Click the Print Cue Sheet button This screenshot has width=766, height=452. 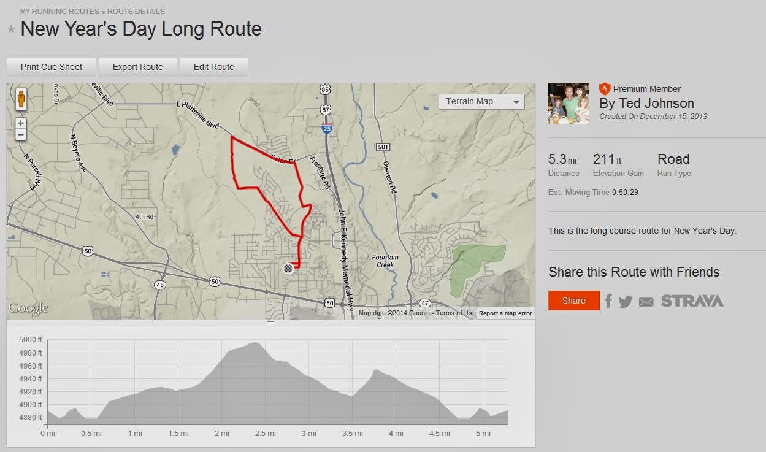52,67
